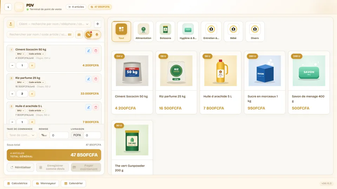Viewport: 337px width, 189px height.
Task: Click the 4 articles header badge
Action: click(x=76, y=7)
